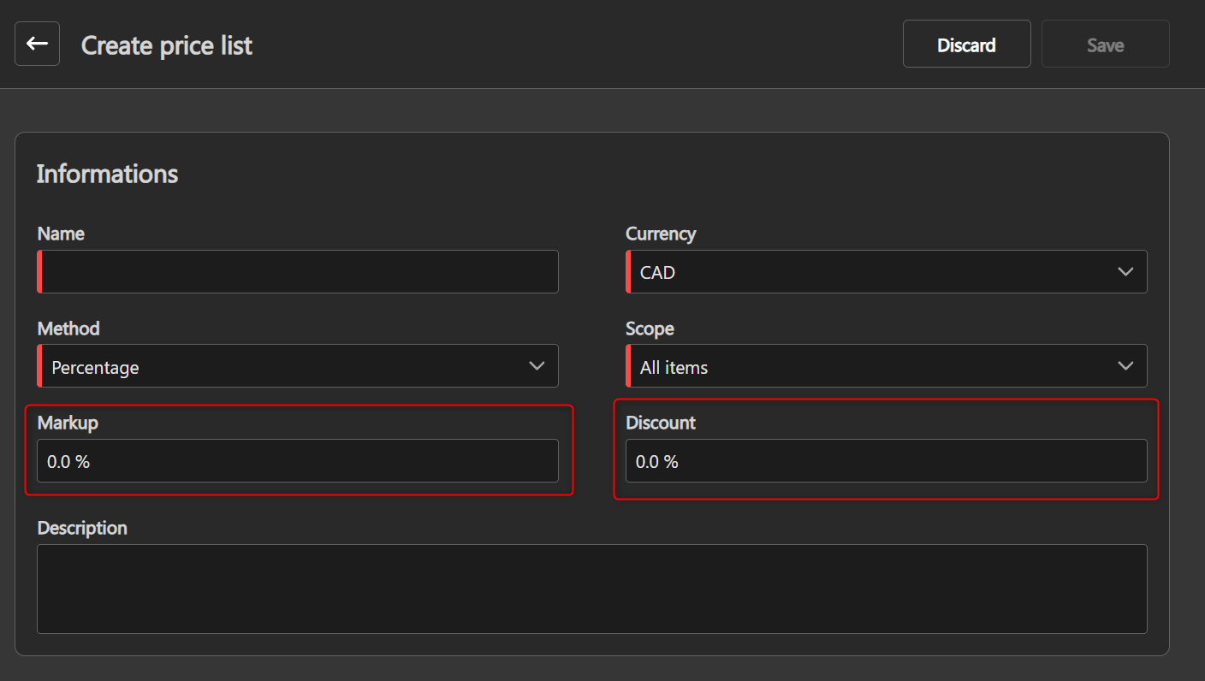
Task: Click the Discount field label
Action: [x=660, y=423]
